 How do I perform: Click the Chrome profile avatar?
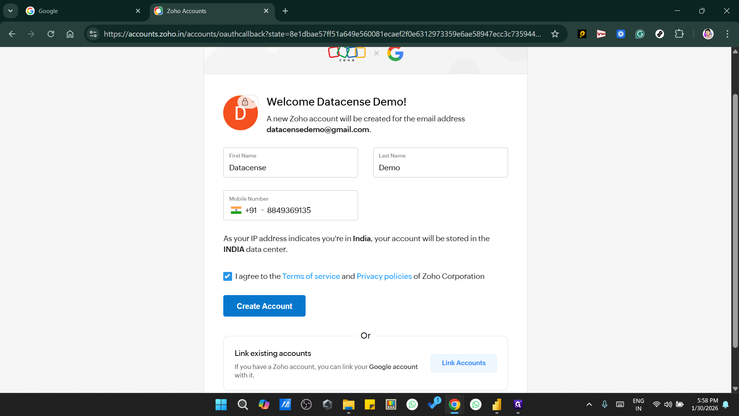coord(708,34)
